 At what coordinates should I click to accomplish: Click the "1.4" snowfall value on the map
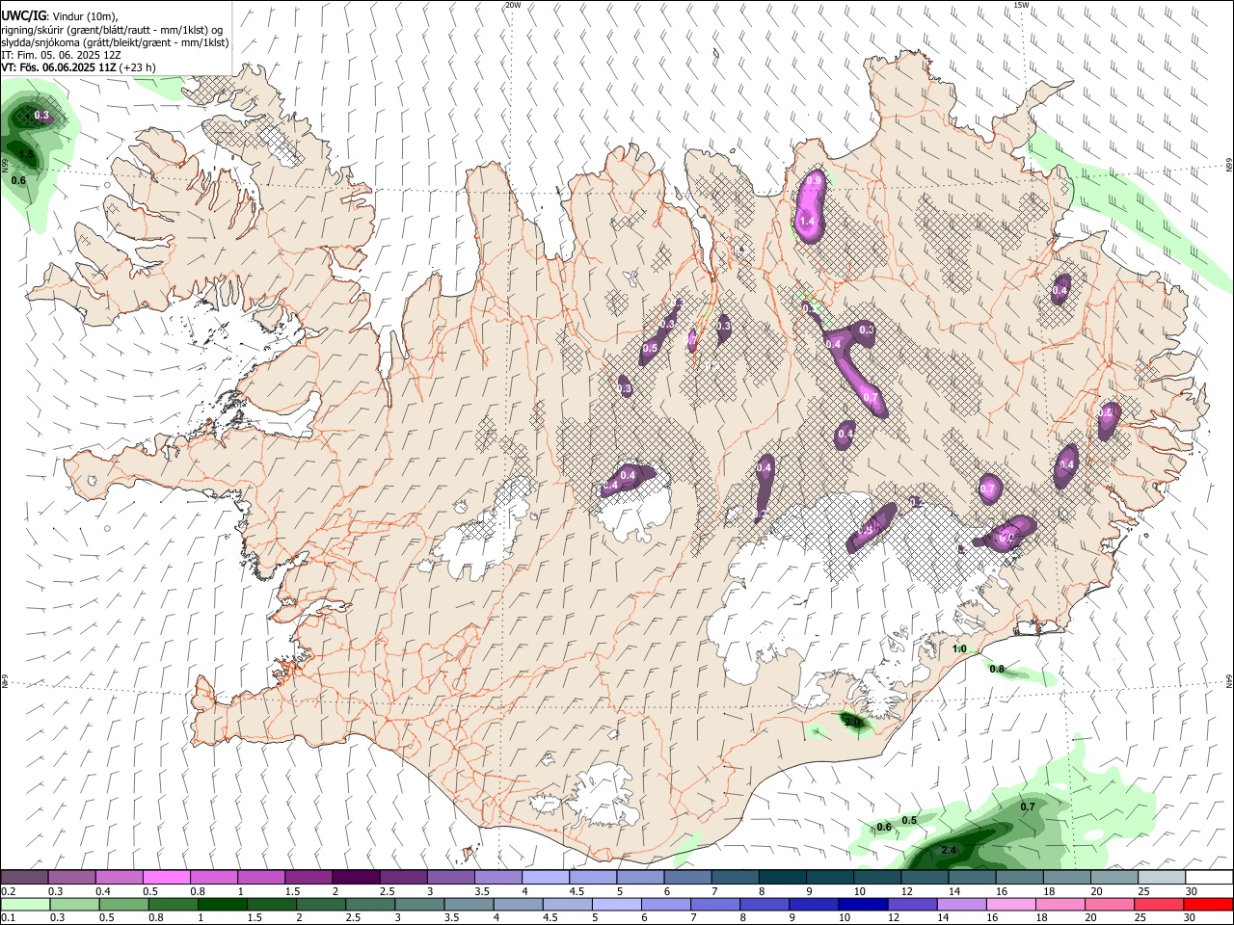click(807, 222)
